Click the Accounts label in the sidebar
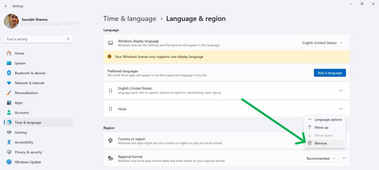The width and height of the screenshot is (379, 170). tap(22, 112)
